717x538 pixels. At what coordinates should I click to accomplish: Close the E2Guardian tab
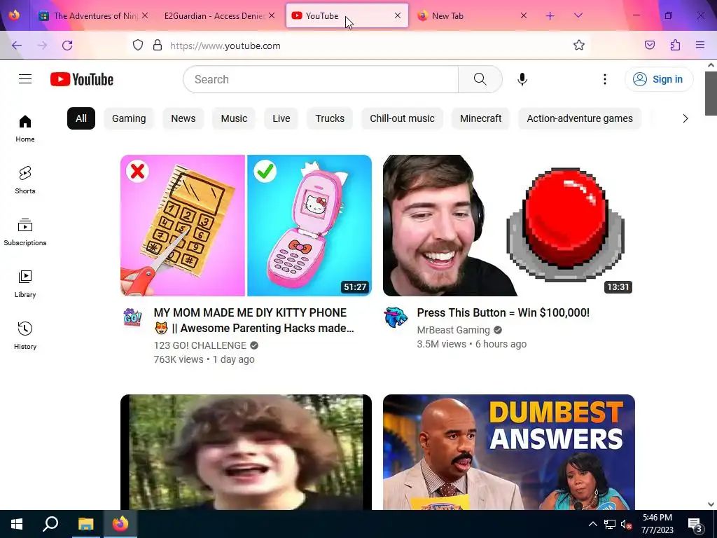[272, 15]
